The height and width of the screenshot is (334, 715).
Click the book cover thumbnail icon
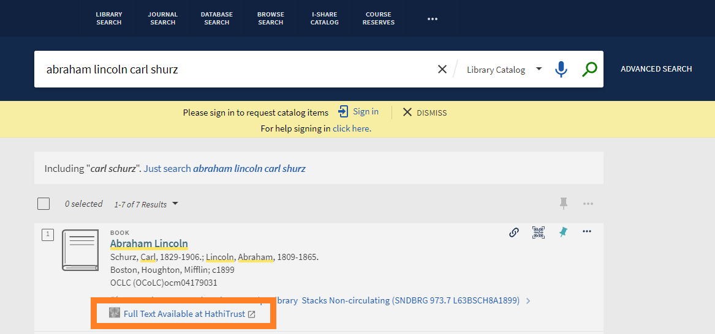[80, 250]
